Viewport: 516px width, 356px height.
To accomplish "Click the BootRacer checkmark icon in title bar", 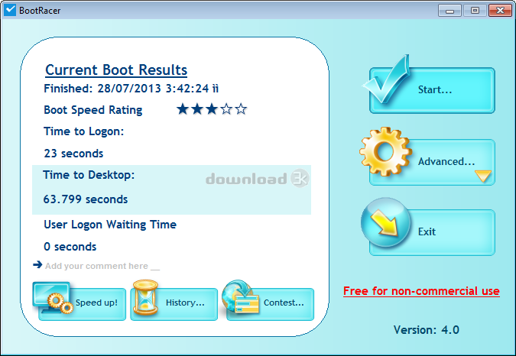I will 9,10.
